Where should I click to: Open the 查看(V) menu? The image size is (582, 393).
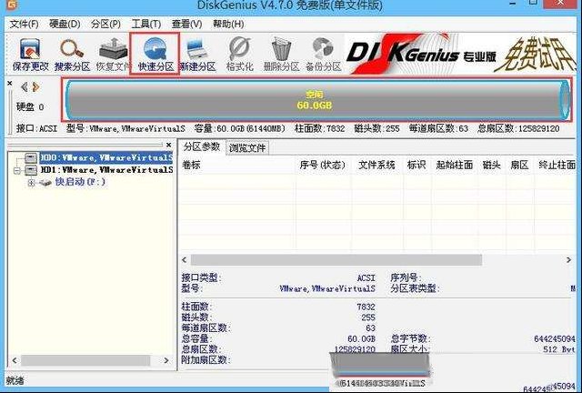click(x=186, y=25)
